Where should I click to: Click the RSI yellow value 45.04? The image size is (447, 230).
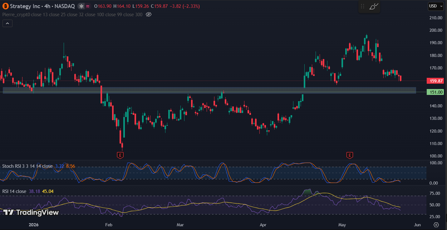47,191
